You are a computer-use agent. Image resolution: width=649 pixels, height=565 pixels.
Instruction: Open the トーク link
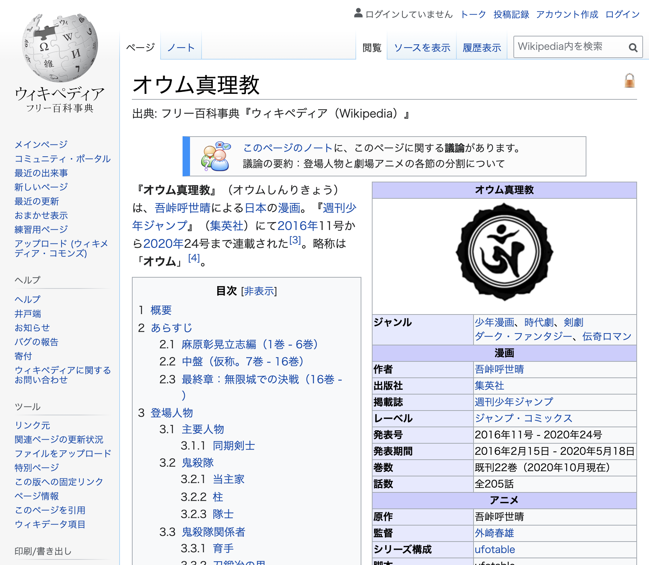point(473,15)
